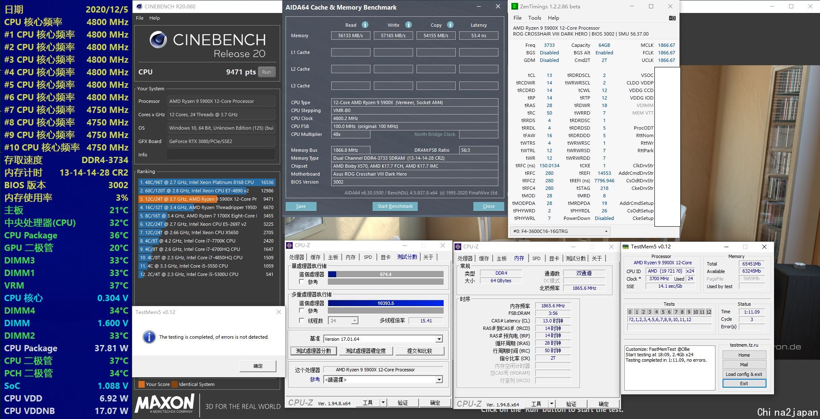Close the AIDA64 benchmark window
This screenshot has height=419, width=820.
[498, 7]
